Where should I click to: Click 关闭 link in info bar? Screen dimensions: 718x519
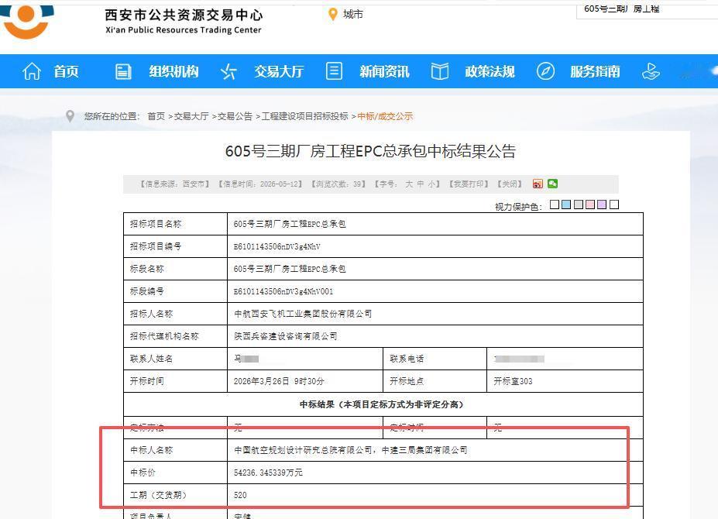click(509, 184)
